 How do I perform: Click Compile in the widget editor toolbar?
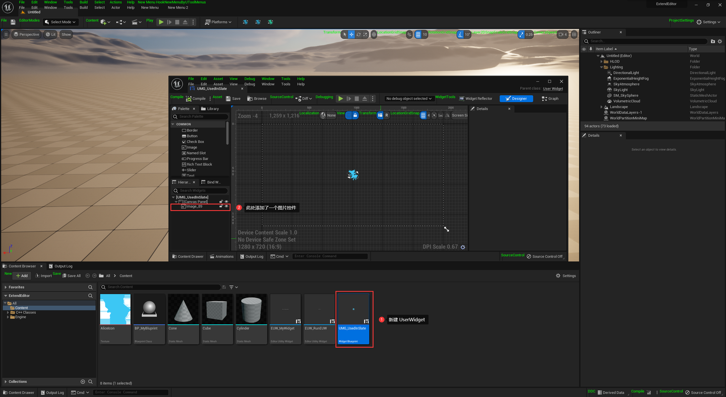click(195, 99)
